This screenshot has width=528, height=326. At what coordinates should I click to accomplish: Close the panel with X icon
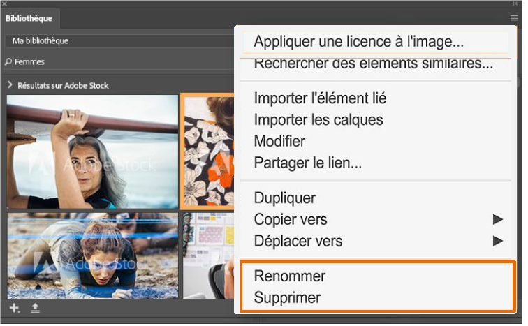[x=4, y=4]
